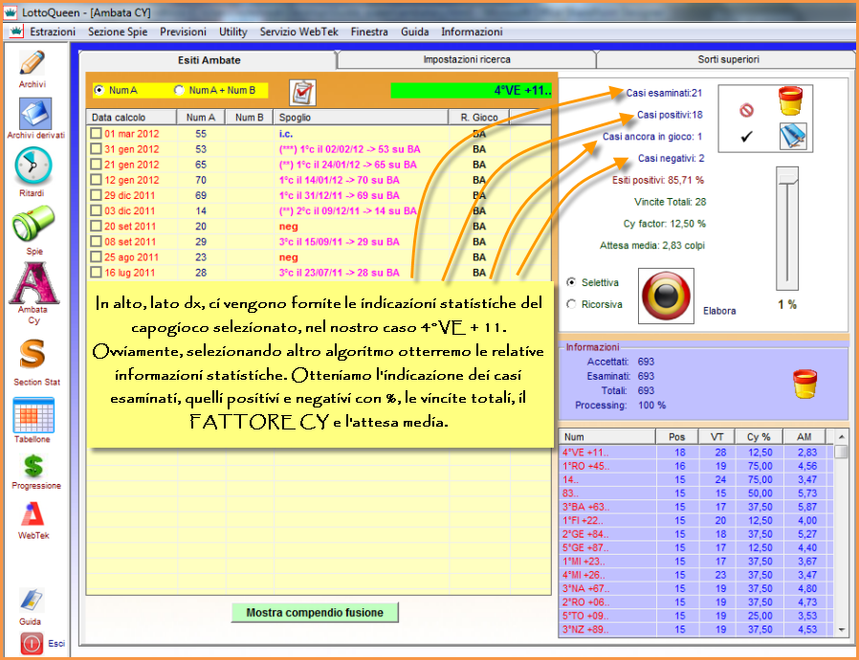
Task: Sort the list by AM column header
Action: (x=804, y=437)
